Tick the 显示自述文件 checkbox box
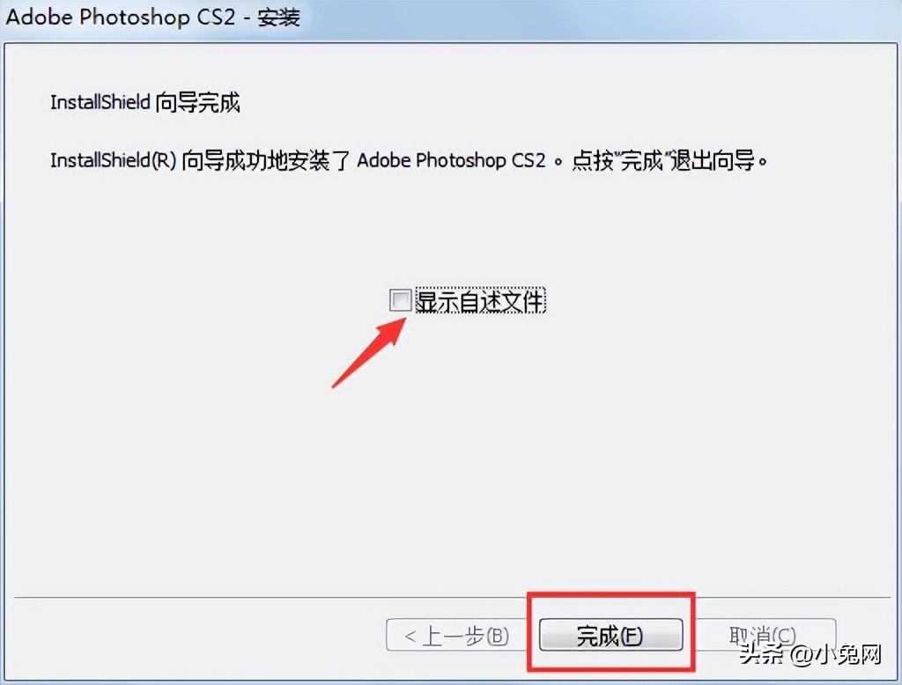The height and width of the screenshot is (685, 902). (x=400, y=300)
